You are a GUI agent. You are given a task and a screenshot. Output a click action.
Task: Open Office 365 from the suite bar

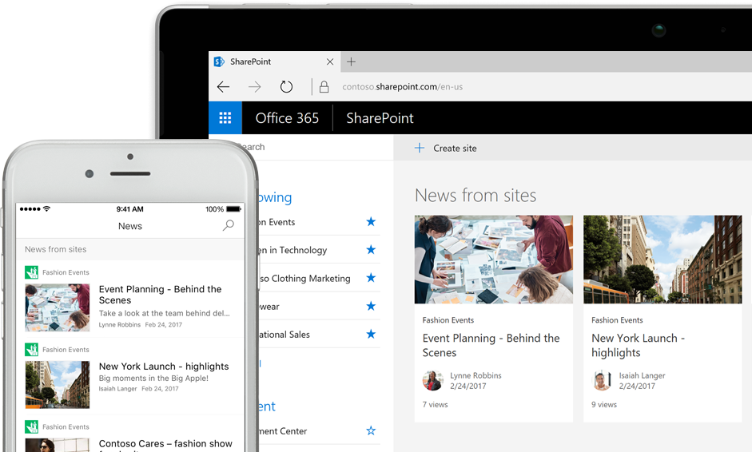click(287, 118)
